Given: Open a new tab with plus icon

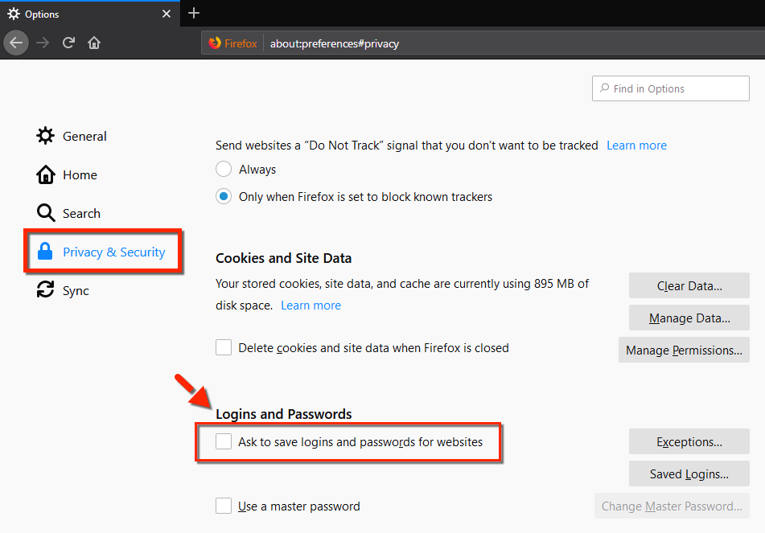Looking at the screenshot, I should 193,14.
